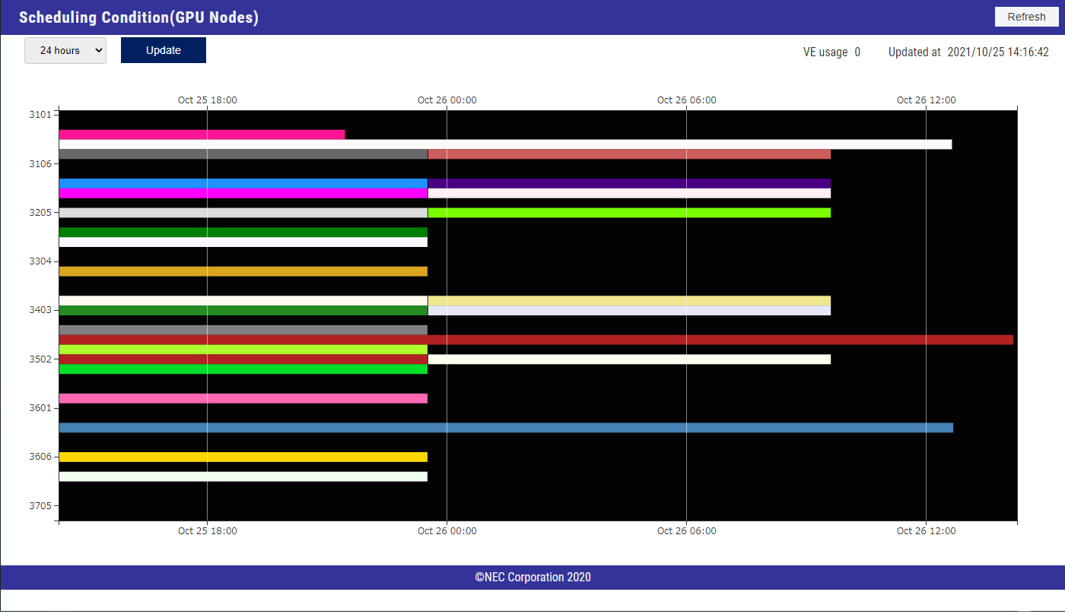Select the dark gray bar left of salmon-red bar
This screenshot has width=1065, height=614.
coord(243,154)
